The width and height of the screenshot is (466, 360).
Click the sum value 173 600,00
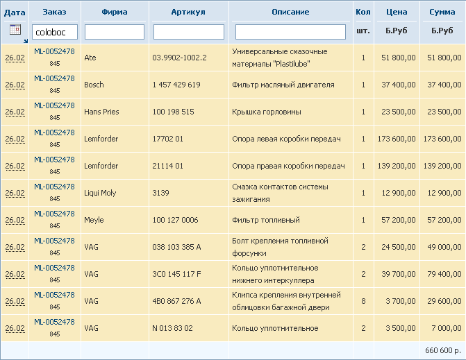tap(442, 139)
